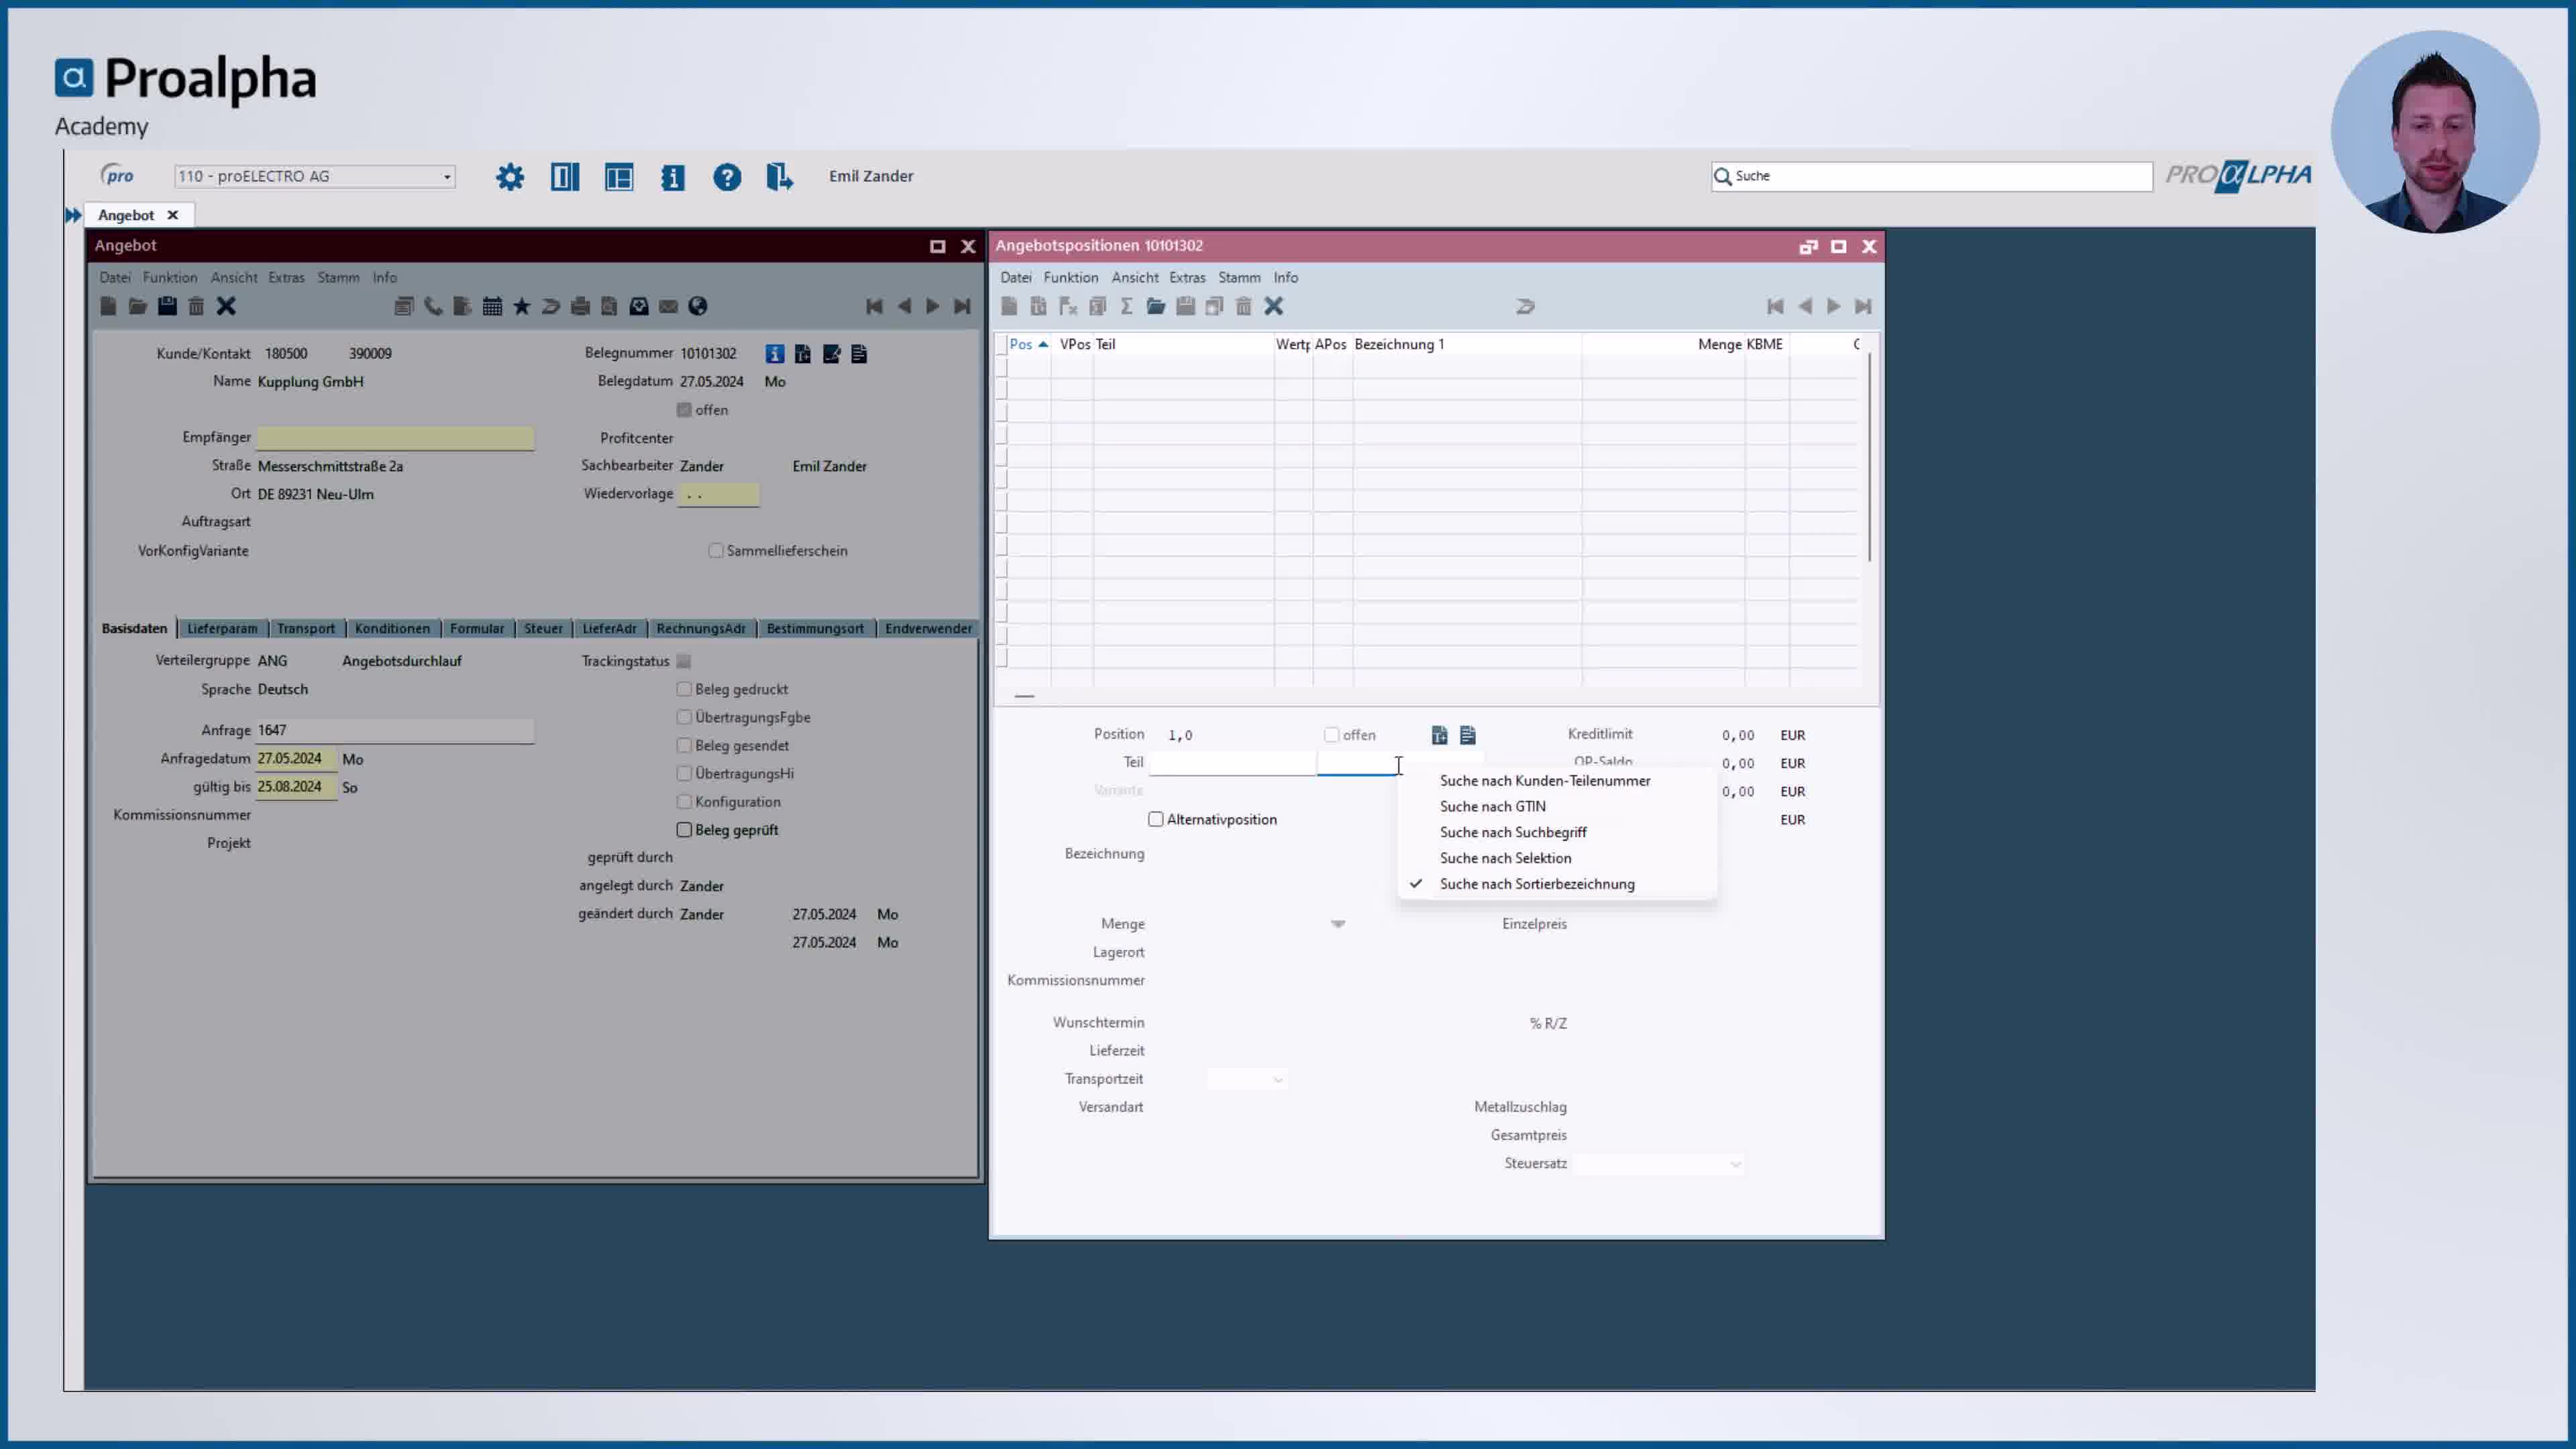Open the info icon in the top bar
The image size is (2576, 1449).
click(673, 177)
